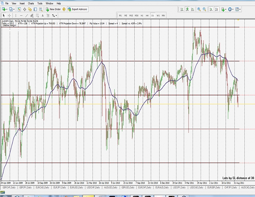Viewport: 255px width, 197px height.
Task: Switch to the GBPUSD,Daily chart tab
Action: 128,187
